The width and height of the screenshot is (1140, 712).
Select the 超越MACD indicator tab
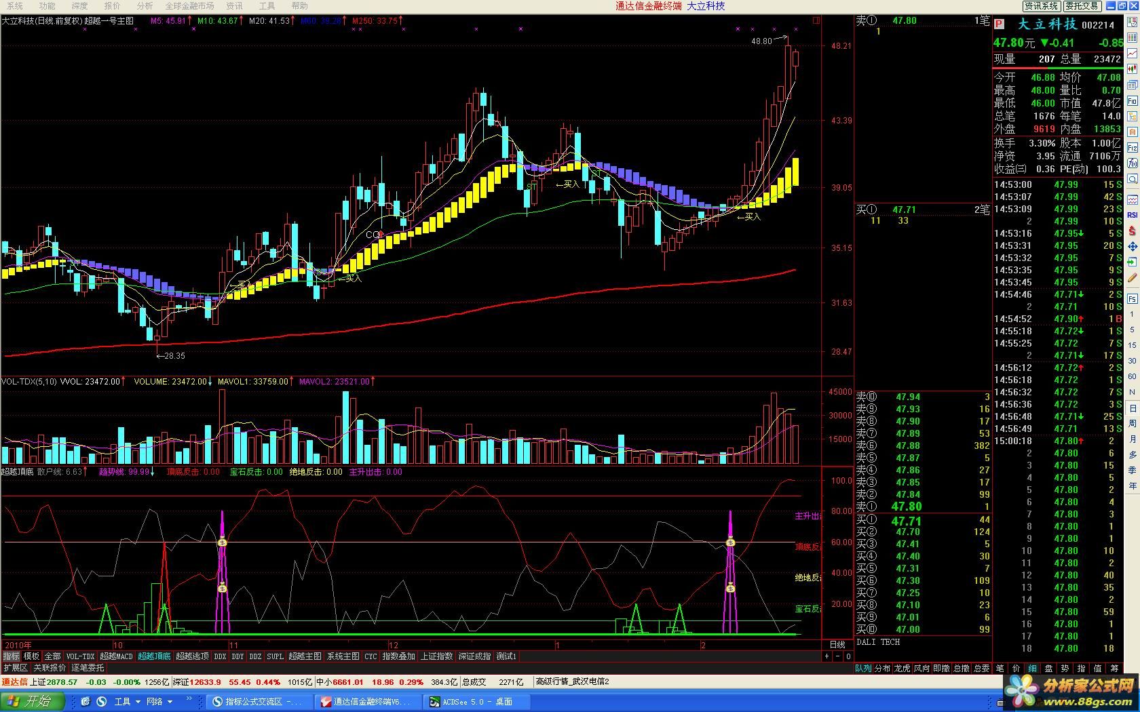pyautogui.click(x=117, y=656)
